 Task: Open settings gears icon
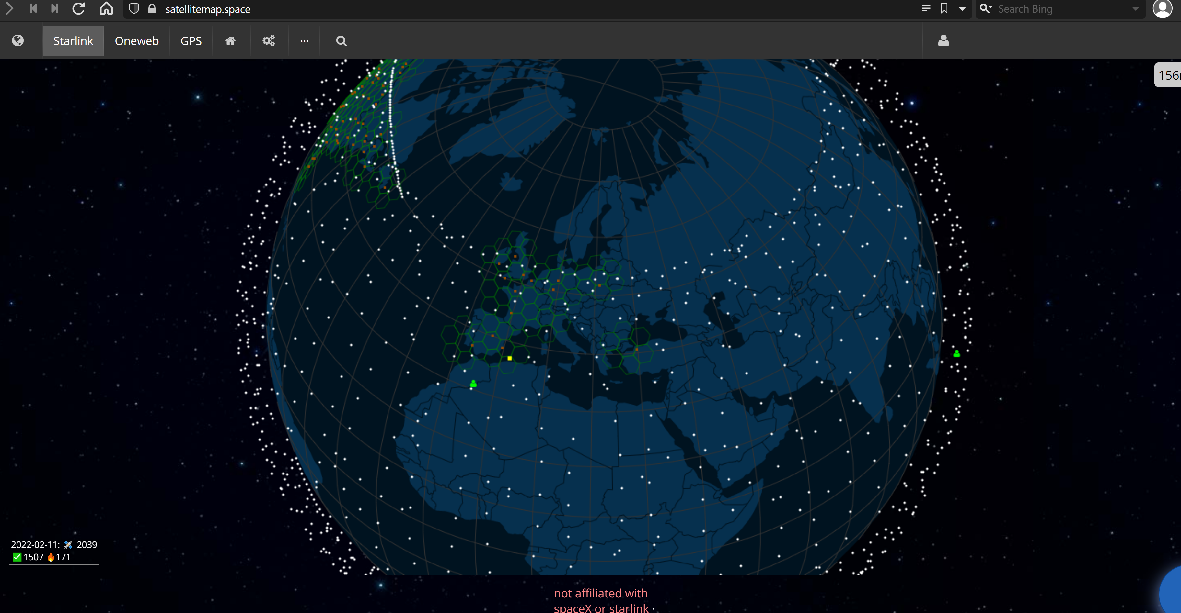pos(269,41)
